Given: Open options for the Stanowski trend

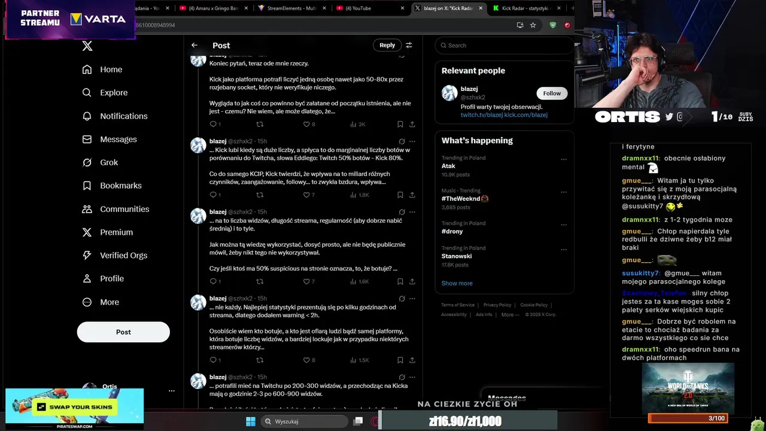Looking at the screenshot, I should click(564, 249).
